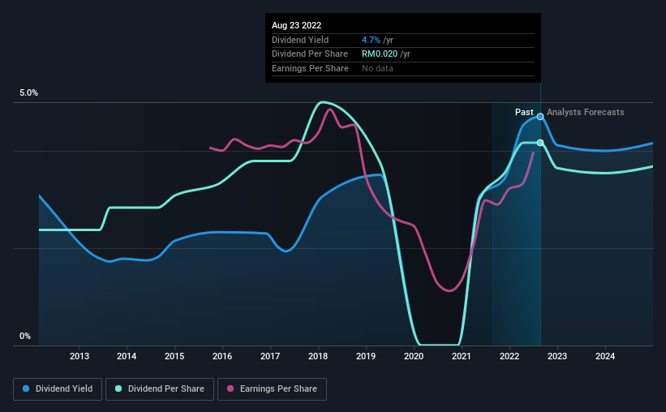
Task: Click the teal Dividend Per Share legend dot
Action: (118, 388)
